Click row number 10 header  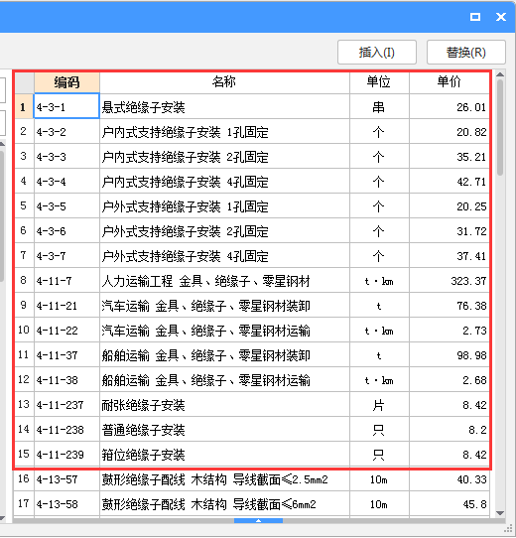click(x=24, y=331)
